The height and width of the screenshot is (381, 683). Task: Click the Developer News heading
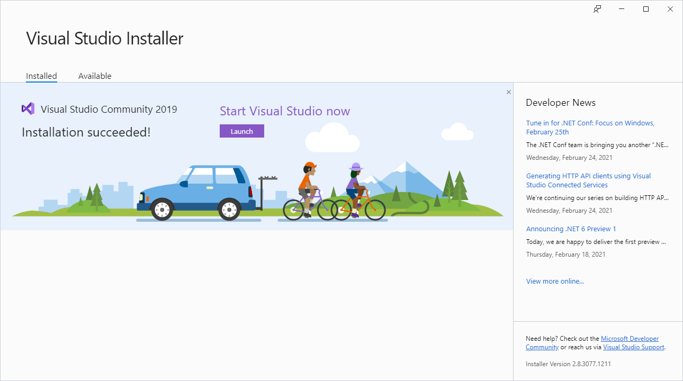(x=561, y=103)
